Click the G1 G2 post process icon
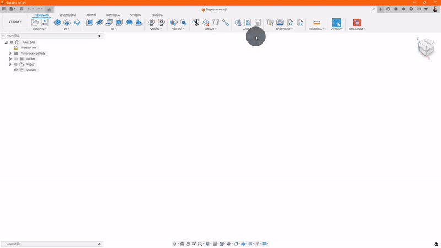 click(248, 23)
